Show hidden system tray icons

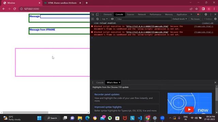(x=170, y=118)
